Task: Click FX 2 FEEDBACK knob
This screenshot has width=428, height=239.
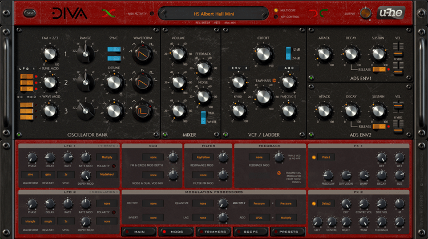Action: point(381,221)
